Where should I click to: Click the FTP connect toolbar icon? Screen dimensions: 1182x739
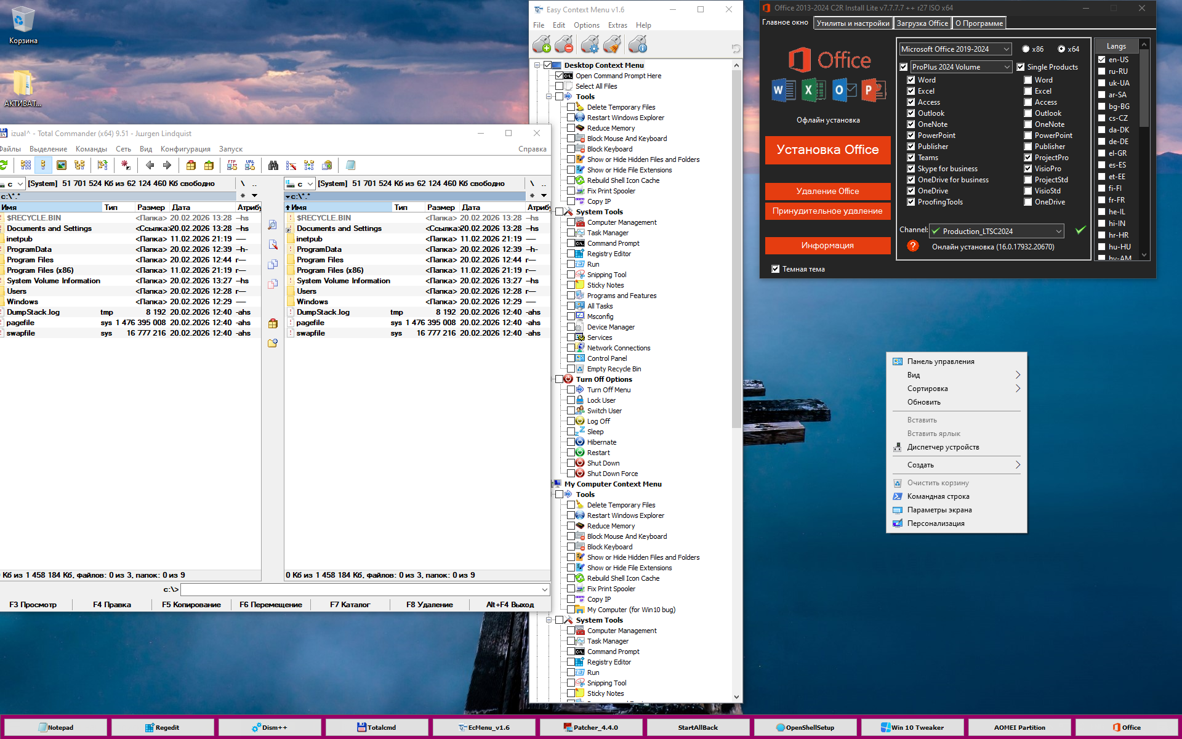point(232,165)
